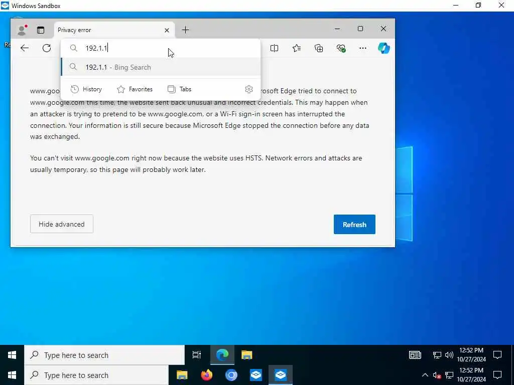
Task: Switch to first Windows Sandbox taskbar icon
Action: coord(255,375)
